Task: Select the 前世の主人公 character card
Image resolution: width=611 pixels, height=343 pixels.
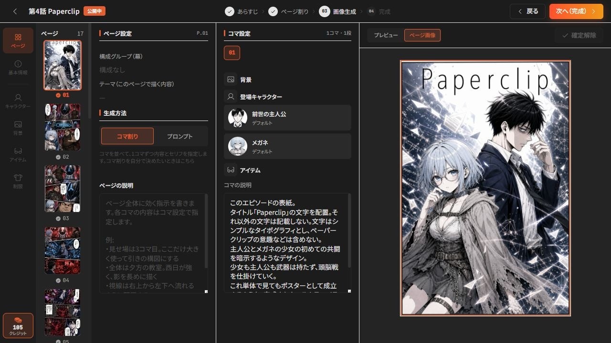Action: click(287, 118)
